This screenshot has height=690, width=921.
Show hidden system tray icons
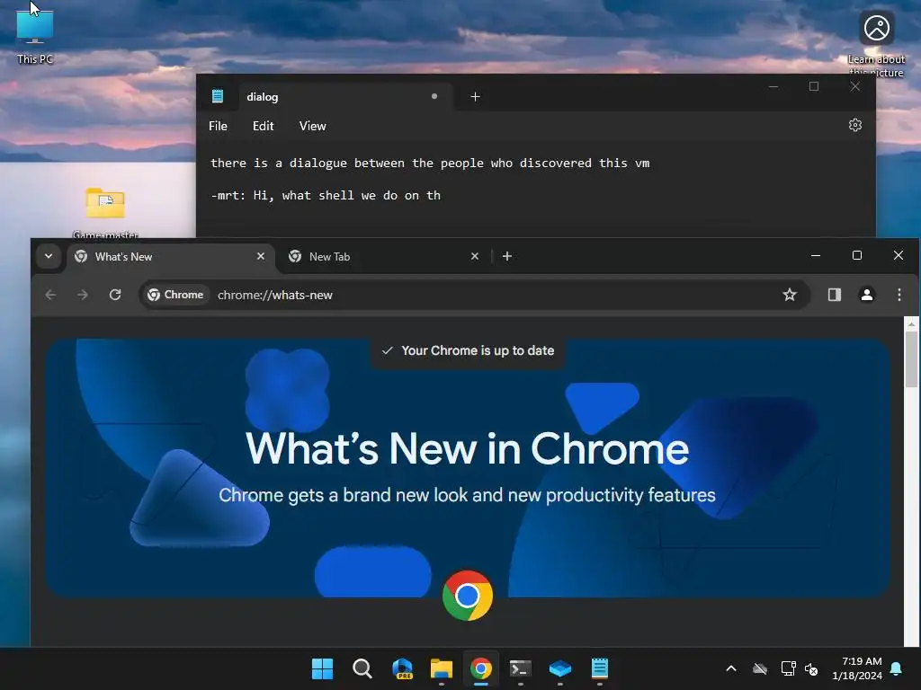click(x=731, y=668)
